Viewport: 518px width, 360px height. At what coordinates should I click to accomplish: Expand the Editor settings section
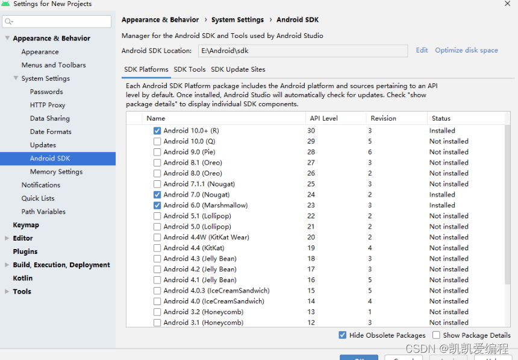(x=7, y=238)
